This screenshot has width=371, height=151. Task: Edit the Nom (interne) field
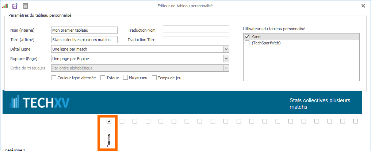tap(84, 30)
